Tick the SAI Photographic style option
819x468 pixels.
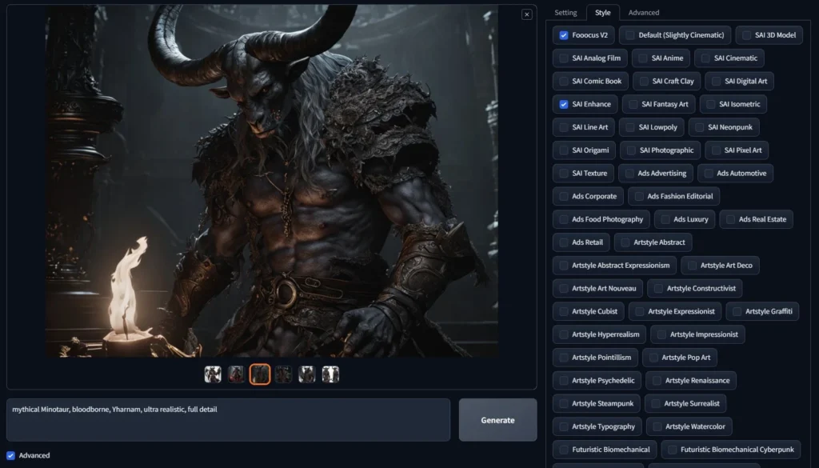click(632, 150)
